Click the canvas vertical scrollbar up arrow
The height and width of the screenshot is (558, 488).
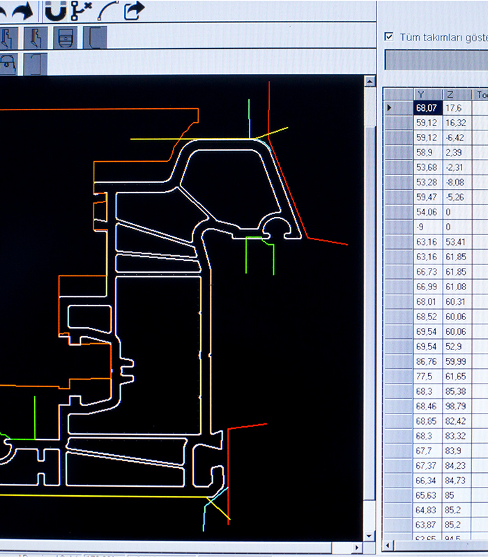click(x=369, y=82)
